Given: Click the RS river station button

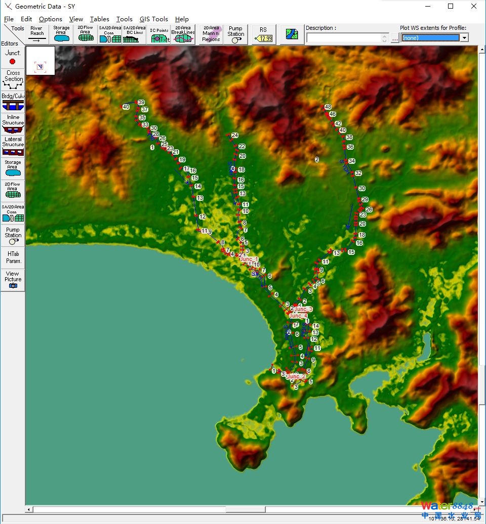Looking at the screenshot, I should (263, 34).
